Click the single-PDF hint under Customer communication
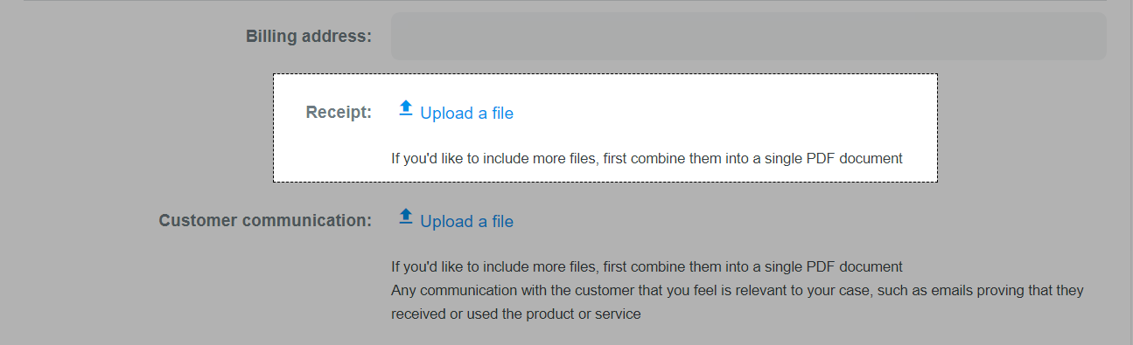Viewport: 1133px width, 345px height. coord(647,267)
